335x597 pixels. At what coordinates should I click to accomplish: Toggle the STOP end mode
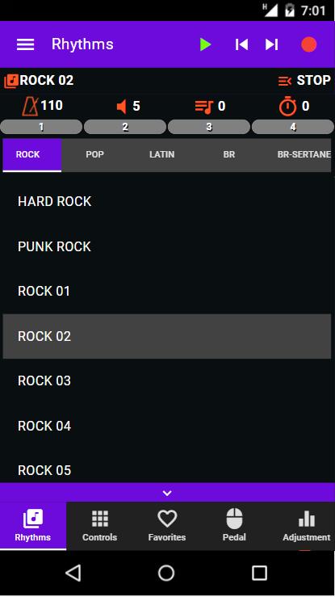click(304, 80)
